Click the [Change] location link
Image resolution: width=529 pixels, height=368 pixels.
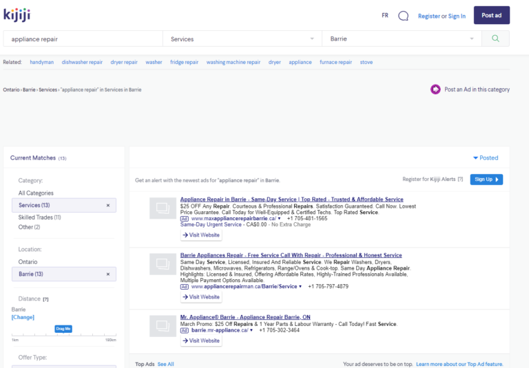click(23, 317)
